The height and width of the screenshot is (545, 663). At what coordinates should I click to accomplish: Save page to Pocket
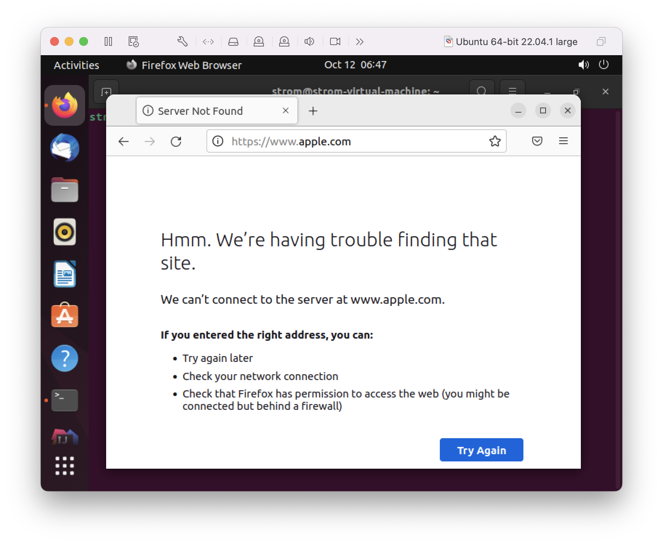coord(537,141)
